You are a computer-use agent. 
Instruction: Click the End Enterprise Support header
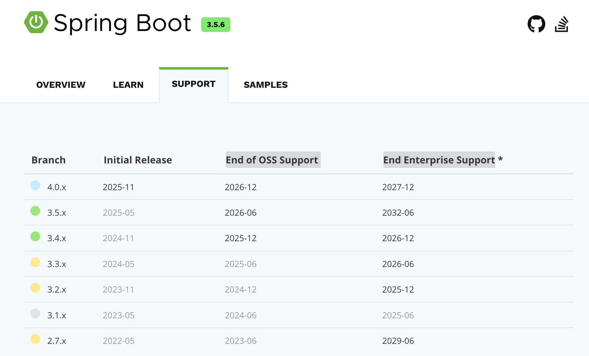439,160
